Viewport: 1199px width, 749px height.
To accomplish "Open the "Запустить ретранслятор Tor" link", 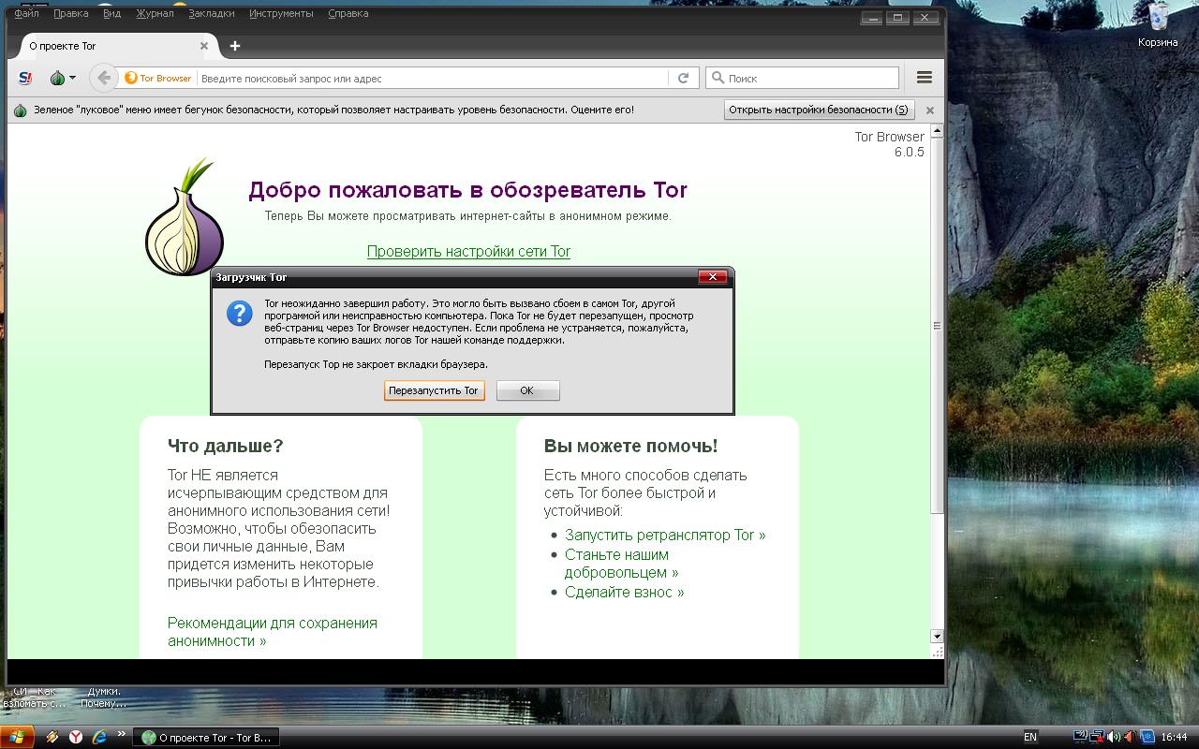I will [x=665, y=535].
